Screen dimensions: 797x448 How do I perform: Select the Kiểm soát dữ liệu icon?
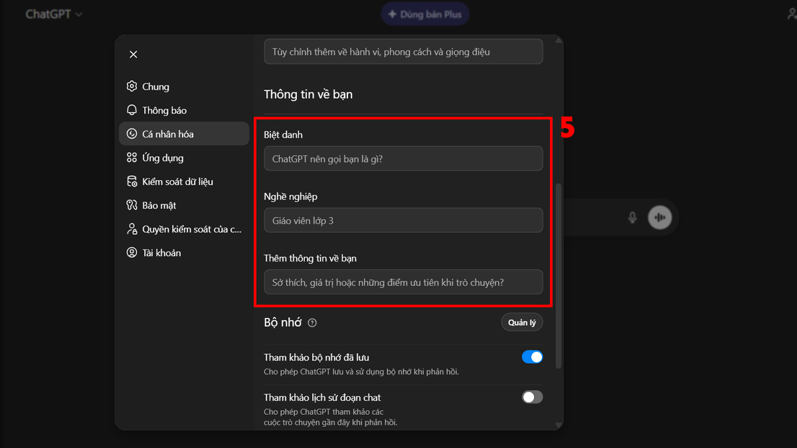pyautogui.click(x=132, y=181)
